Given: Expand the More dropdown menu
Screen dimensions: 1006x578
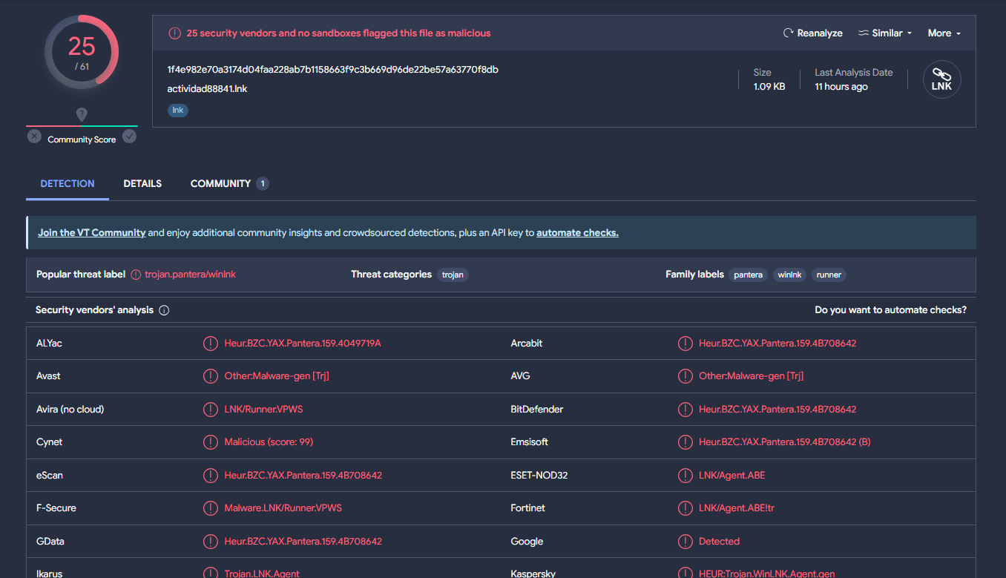Looking at the screenshot, I should (944, 33).
